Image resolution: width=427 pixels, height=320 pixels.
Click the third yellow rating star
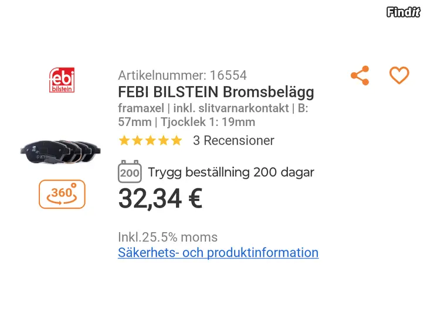point(150,141)
